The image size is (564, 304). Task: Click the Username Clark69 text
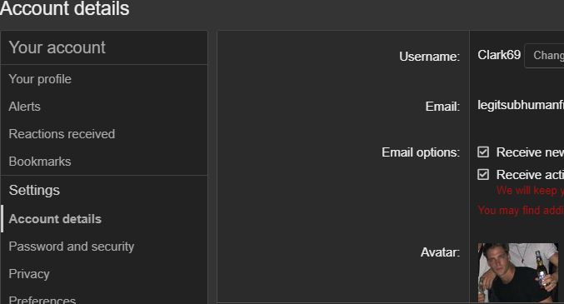pos(499,55)
